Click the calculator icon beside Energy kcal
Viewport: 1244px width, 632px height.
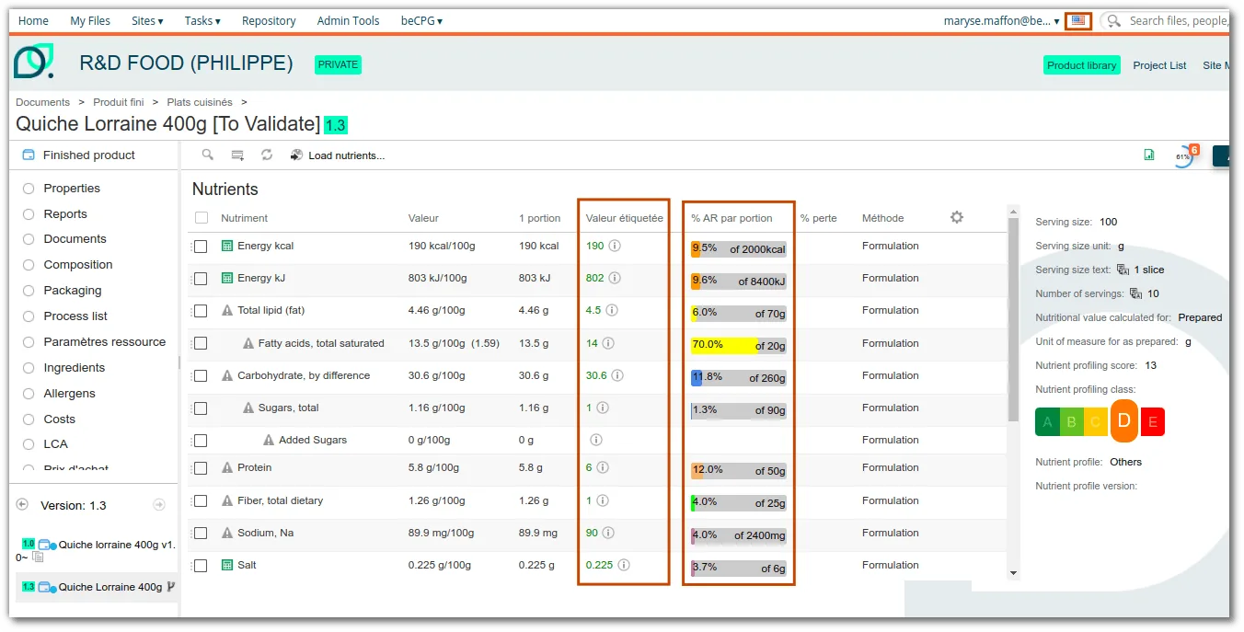coord(227,246)
